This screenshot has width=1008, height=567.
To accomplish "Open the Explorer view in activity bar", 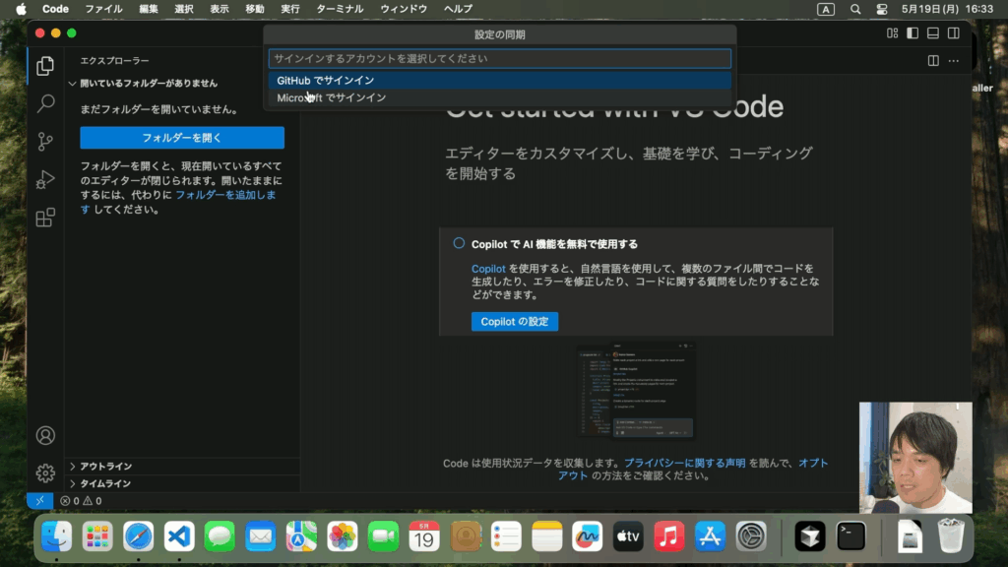I will coord(45,66).
